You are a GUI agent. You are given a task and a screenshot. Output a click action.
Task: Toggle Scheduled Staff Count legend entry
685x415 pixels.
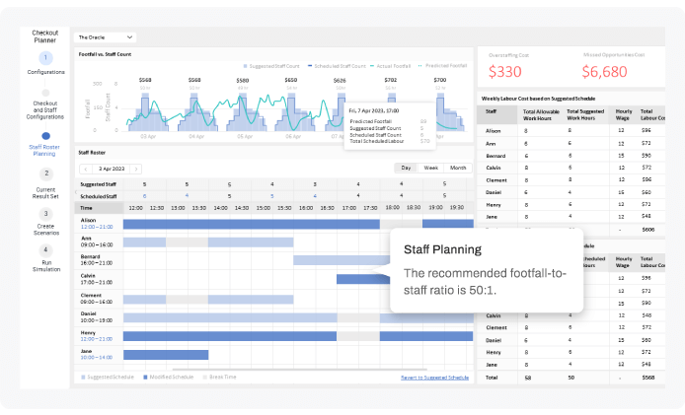coord(337,66)
